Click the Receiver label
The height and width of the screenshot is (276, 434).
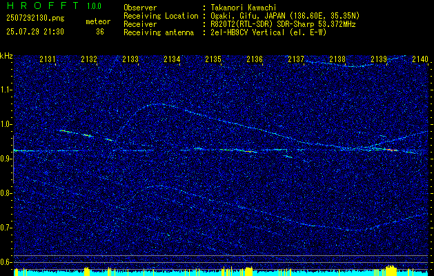click(140, 24)
